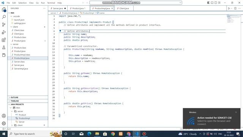Image resolution: width=243 pixels, height=137 pixels.
Task: Open the Explorer panel More Actions dots
Action: point(44,8)
